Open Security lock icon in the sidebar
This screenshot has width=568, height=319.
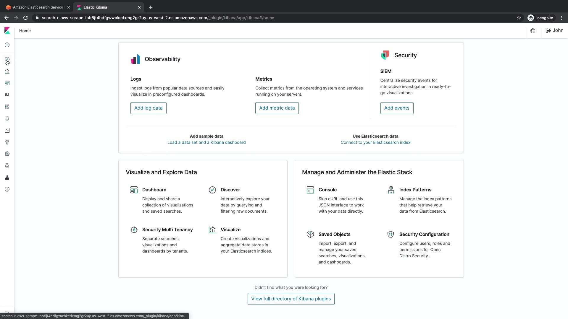(x=7, y=166)
